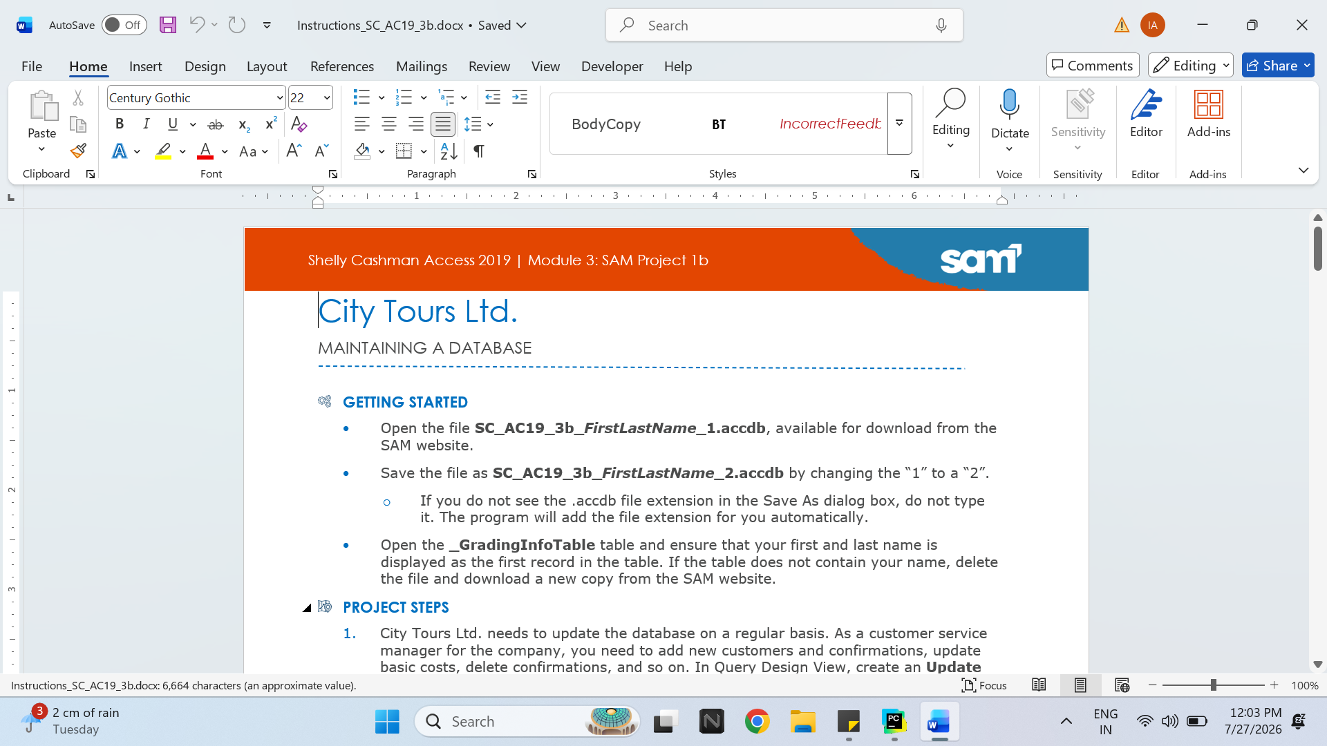Increase font size with grow font icon
The width and height of the screenshot is (1327, 746).
tap(294, 151)
